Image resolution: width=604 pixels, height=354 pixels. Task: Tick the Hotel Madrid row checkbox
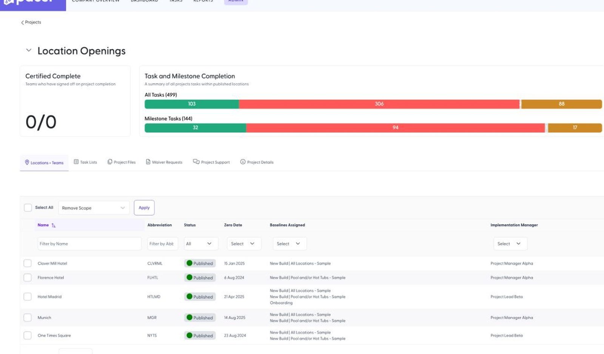coord(28,297)
